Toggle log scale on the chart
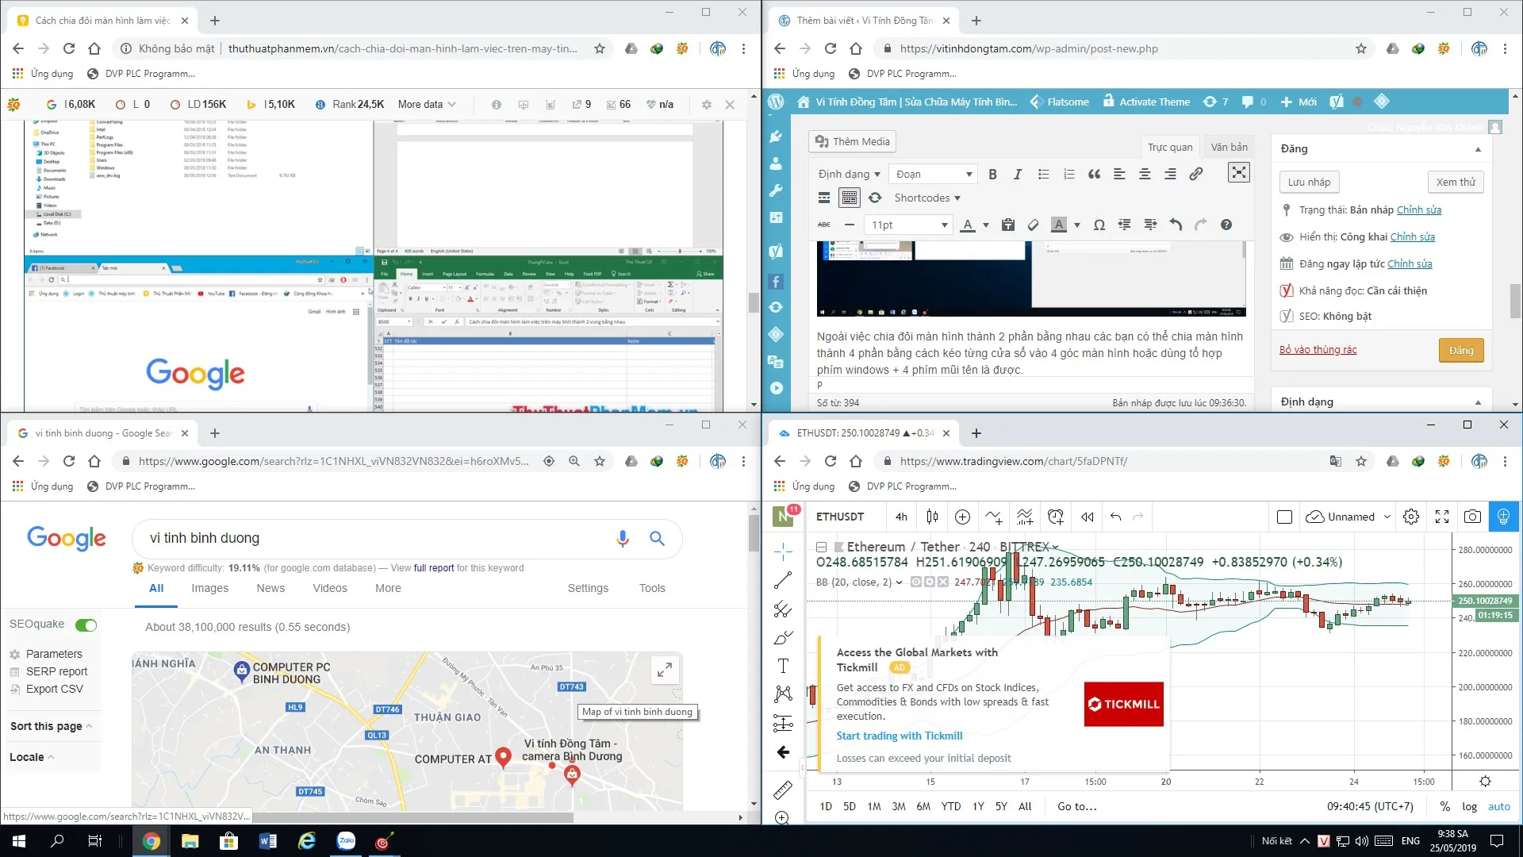The width and height of the screenshot is (1523, 857). pos(1469,806)
